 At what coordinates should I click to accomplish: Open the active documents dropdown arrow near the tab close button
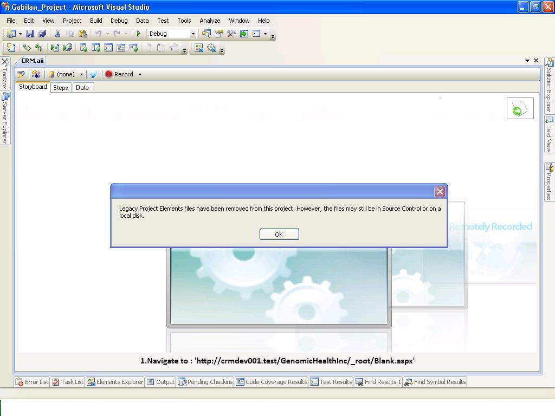coord(527,61)
